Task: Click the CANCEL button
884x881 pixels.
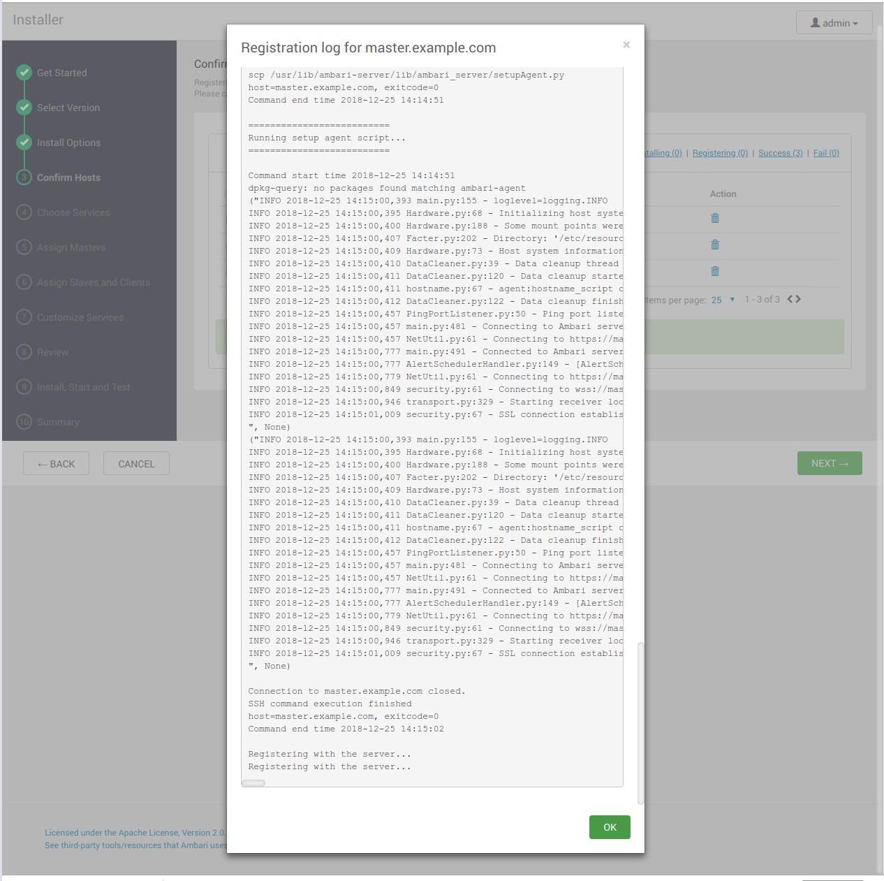Action: (136, 464)
